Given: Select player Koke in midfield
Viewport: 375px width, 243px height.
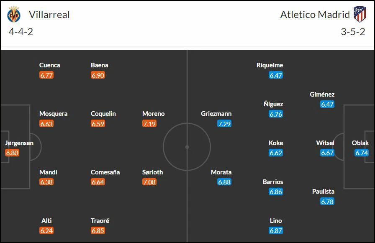Looking at the screenshot, I should click(276, 143).
